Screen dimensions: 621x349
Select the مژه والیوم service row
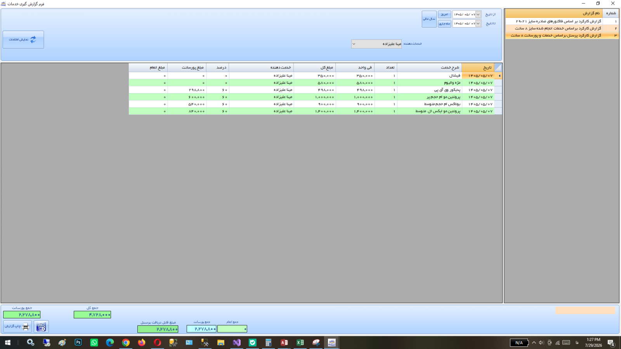315,83
